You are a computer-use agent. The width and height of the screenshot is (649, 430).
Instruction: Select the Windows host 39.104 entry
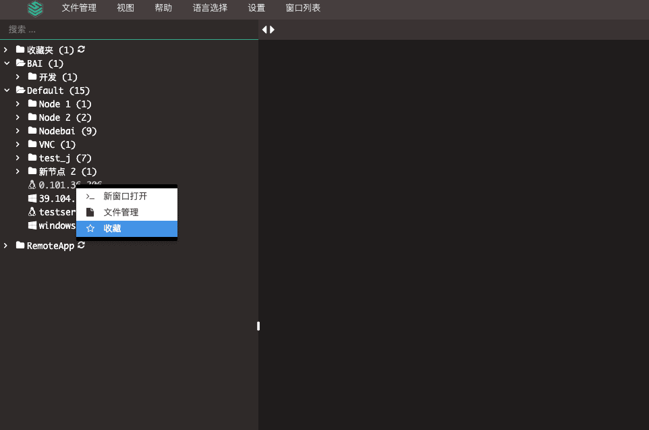point(52,198)
